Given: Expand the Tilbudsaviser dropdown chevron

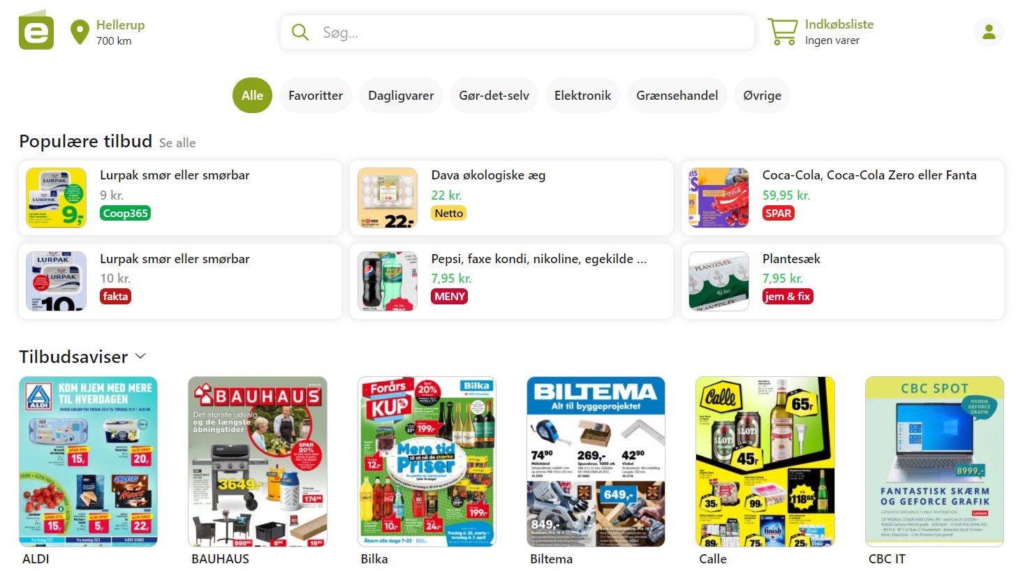Looking at the screenshot, I should pos(140,356).
